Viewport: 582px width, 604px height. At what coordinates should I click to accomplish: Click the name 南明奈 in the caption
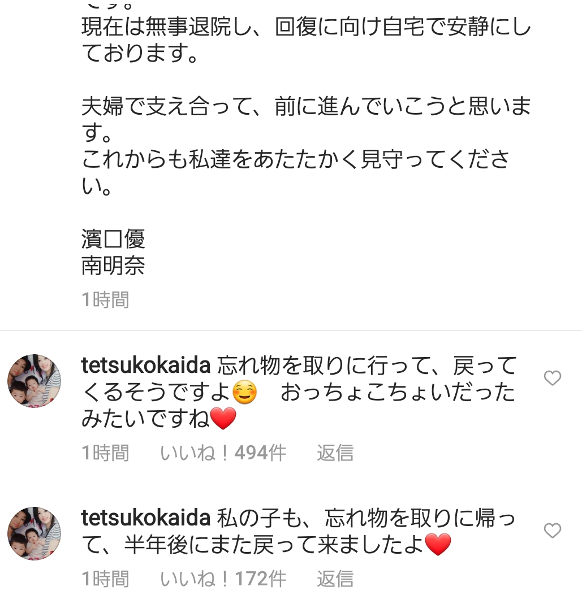pyautogui.click(x=113, y=266)
